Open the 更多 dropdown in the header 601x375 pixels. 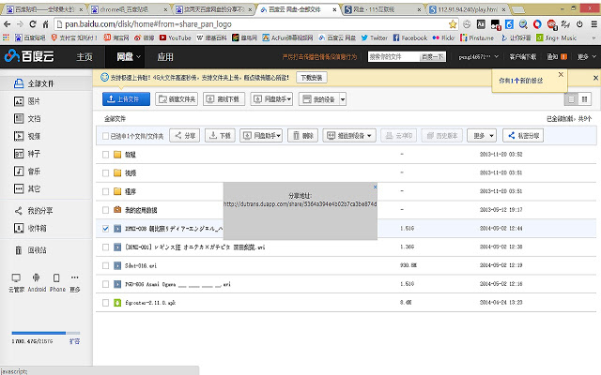(x=586, y=56)
